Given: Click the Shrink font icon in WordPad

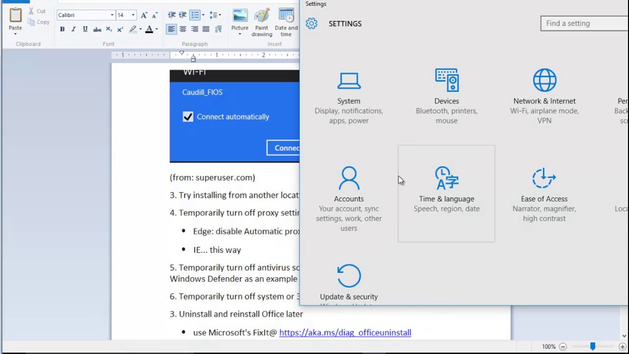Looking at the screenshot, I should tap(155, 15).
